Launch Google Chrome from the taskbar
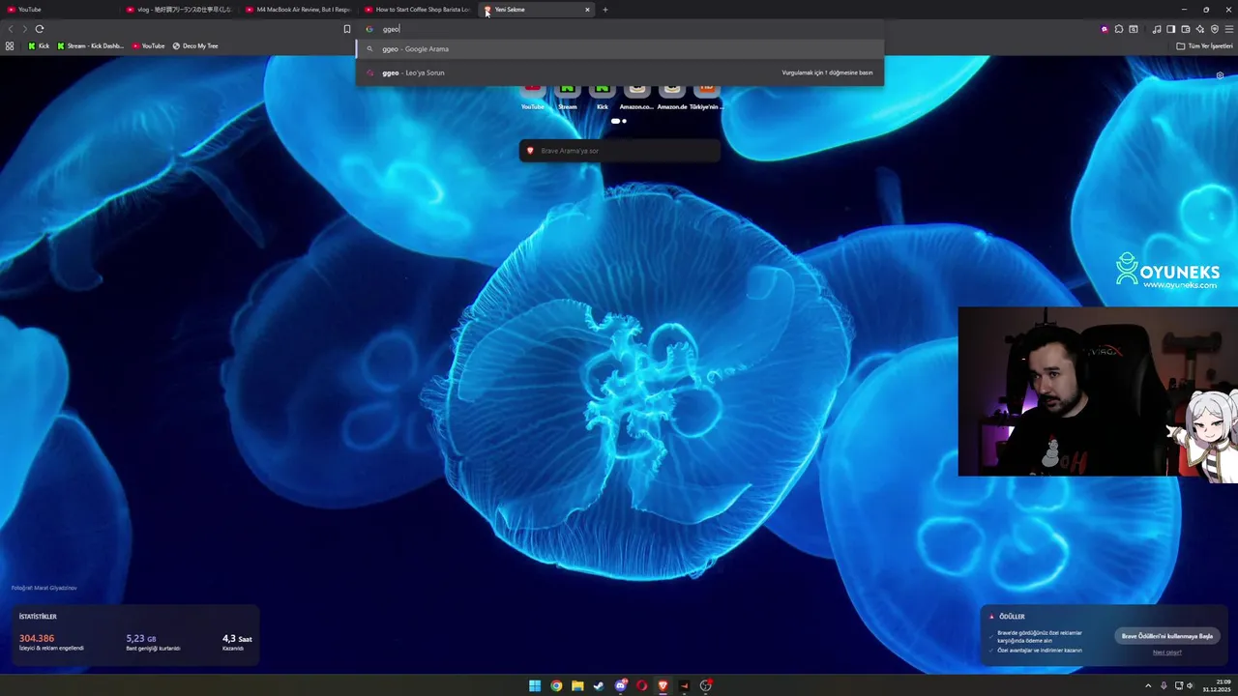Screen dimensions: 1238x696 point(556,686)
